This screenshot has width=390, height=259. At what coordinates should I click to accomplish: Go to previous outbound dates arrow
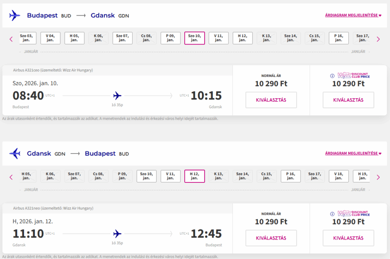click(x=11, y=39)
